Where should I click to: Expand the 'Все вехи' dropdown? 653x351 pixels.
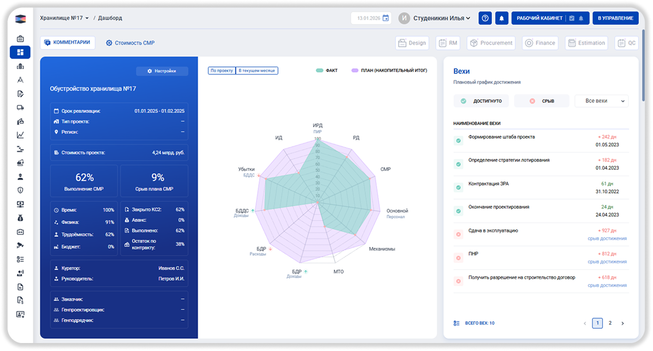(601, 101)
